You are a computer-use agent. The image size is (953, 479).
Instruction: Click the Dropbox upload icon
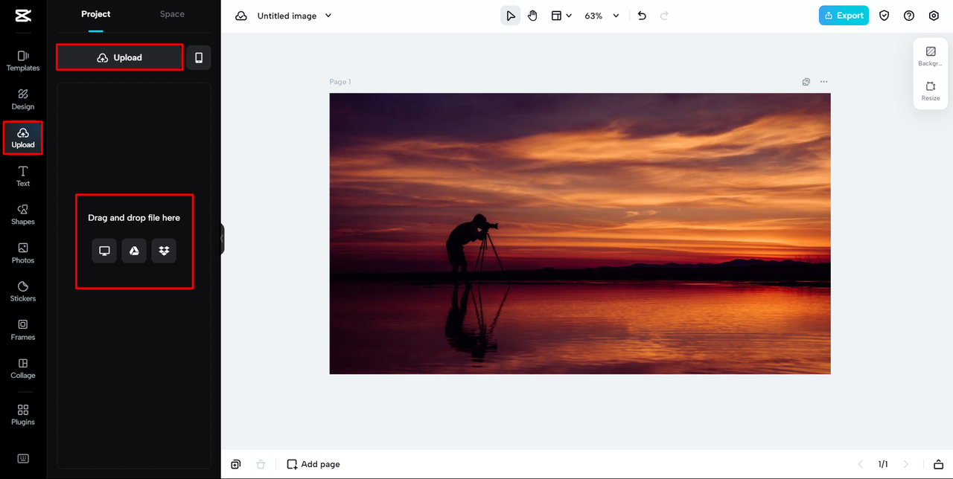click(164, 251)
